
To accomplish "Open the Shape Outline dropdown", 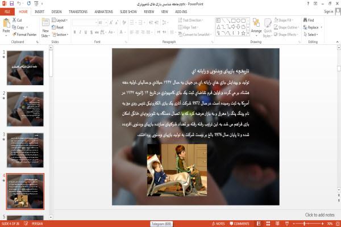I will click(x=286, y=27).
